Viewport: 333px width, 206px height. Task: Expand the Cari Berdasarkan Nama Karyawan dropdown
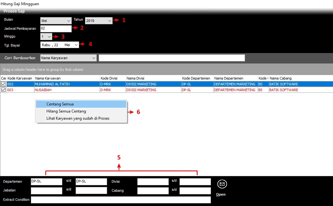point(94,58)
